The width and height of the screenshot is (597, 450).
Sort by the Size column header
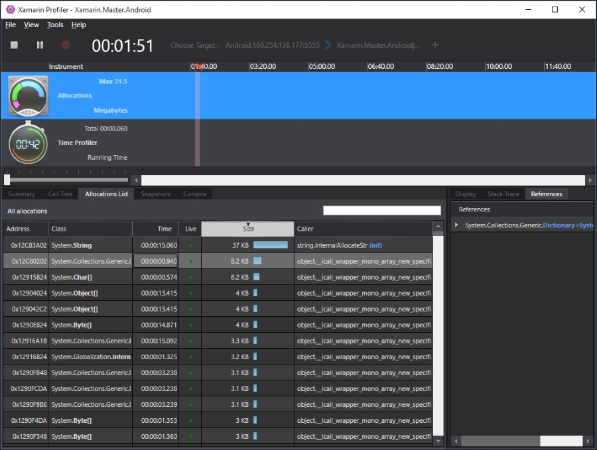coord(248,229)
